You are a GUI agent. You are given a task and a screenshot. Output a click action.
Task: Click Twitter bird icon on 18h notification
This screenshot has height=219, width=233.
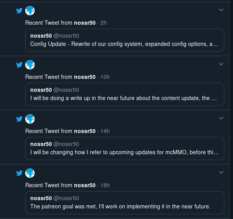pos(19,173)
